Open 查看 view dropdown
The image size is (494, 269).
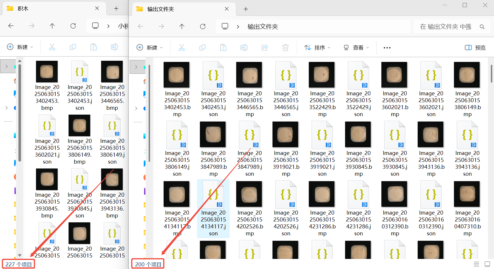(x=356, y=48)
